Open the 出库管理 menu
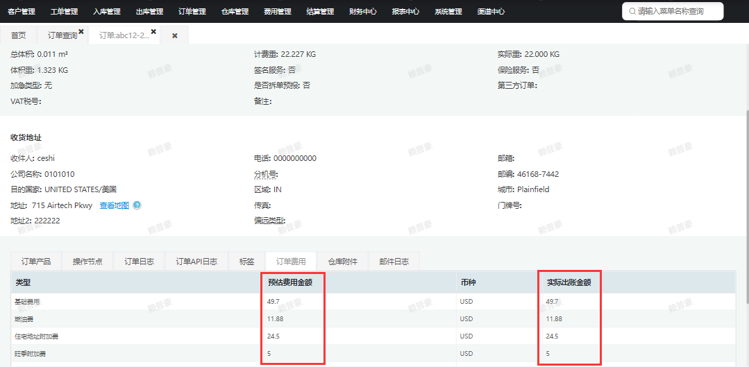 (x=149, y=12)
